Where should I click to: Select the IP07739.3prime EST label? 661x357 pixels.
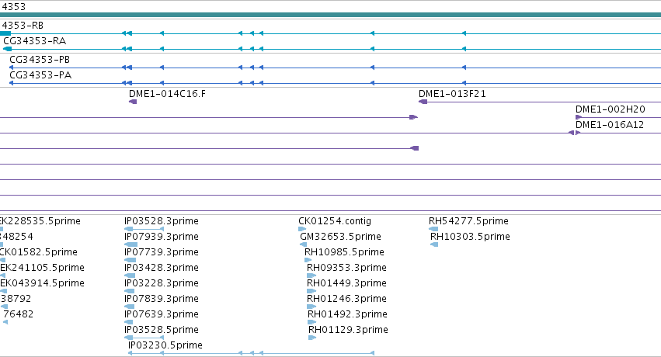tap(162, 252)
